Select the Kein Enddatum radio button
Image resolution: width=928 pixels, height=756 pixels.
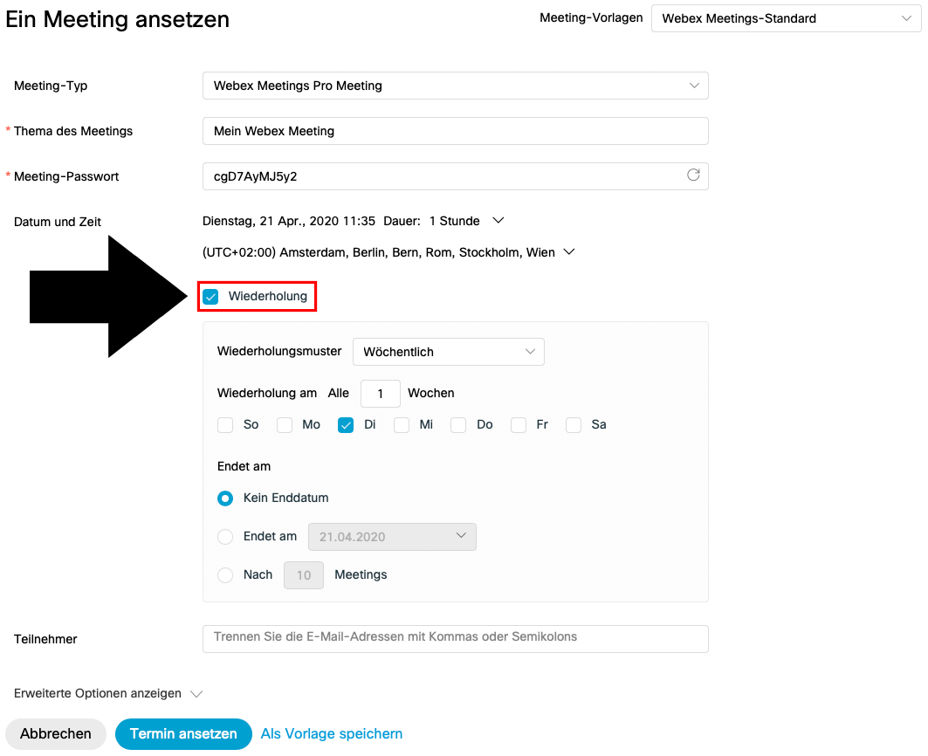pyautogui.click(x=225, y=498)
